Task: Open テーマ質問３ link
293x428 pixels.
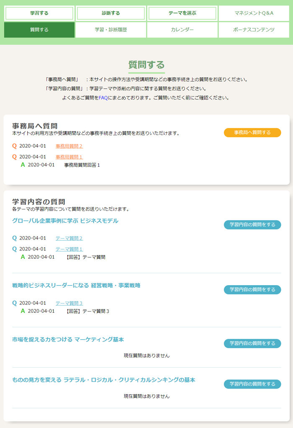Action: tap(69, 303)
